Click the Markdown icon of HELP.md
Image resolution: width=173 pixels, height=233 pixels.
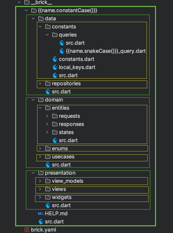(41, 213)
